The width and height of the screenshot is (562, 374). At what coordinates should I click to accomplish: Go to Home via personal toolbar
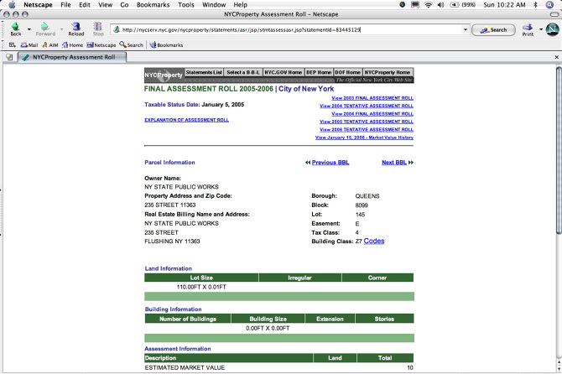[73, 45]
